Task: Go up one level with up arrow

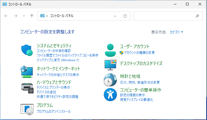Action: coord(32,16)
